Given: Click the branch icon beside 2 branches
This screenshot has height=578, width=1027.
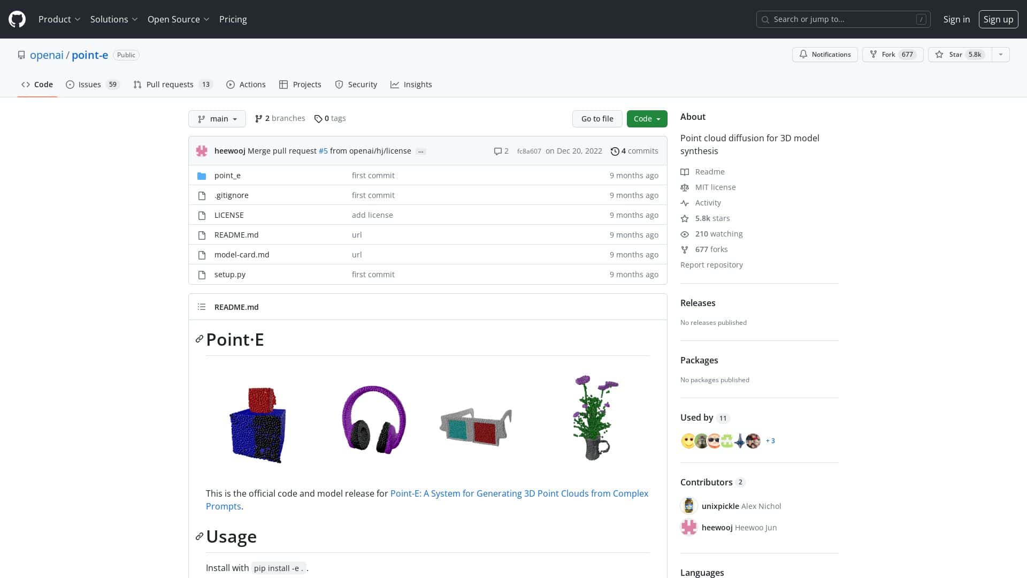Looking at the screenshot, I should point(259,119).
